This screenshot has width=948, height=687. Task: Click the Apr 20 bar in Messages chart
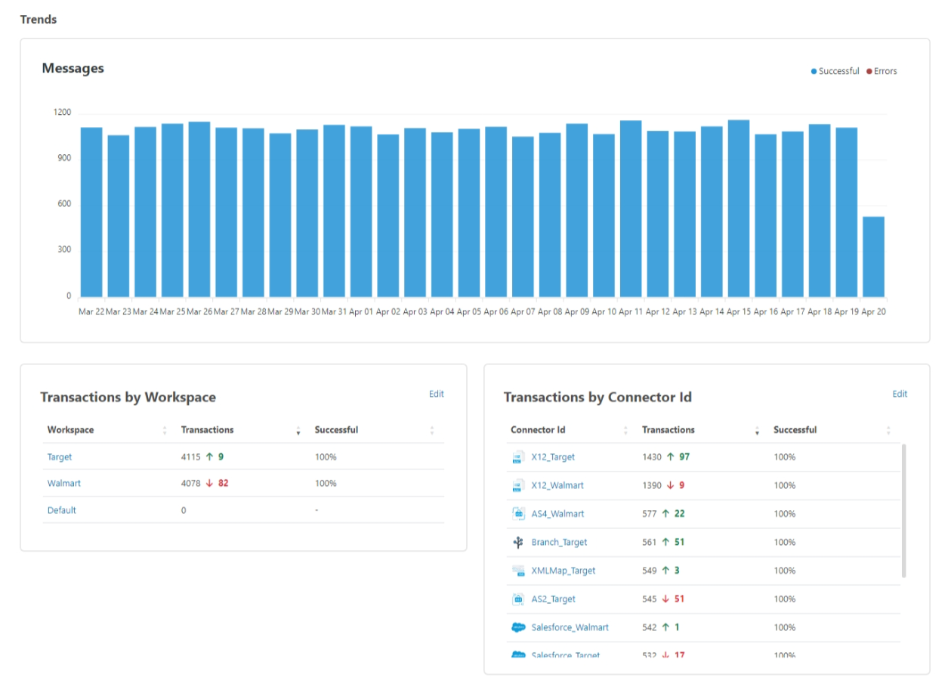point(873,257)
